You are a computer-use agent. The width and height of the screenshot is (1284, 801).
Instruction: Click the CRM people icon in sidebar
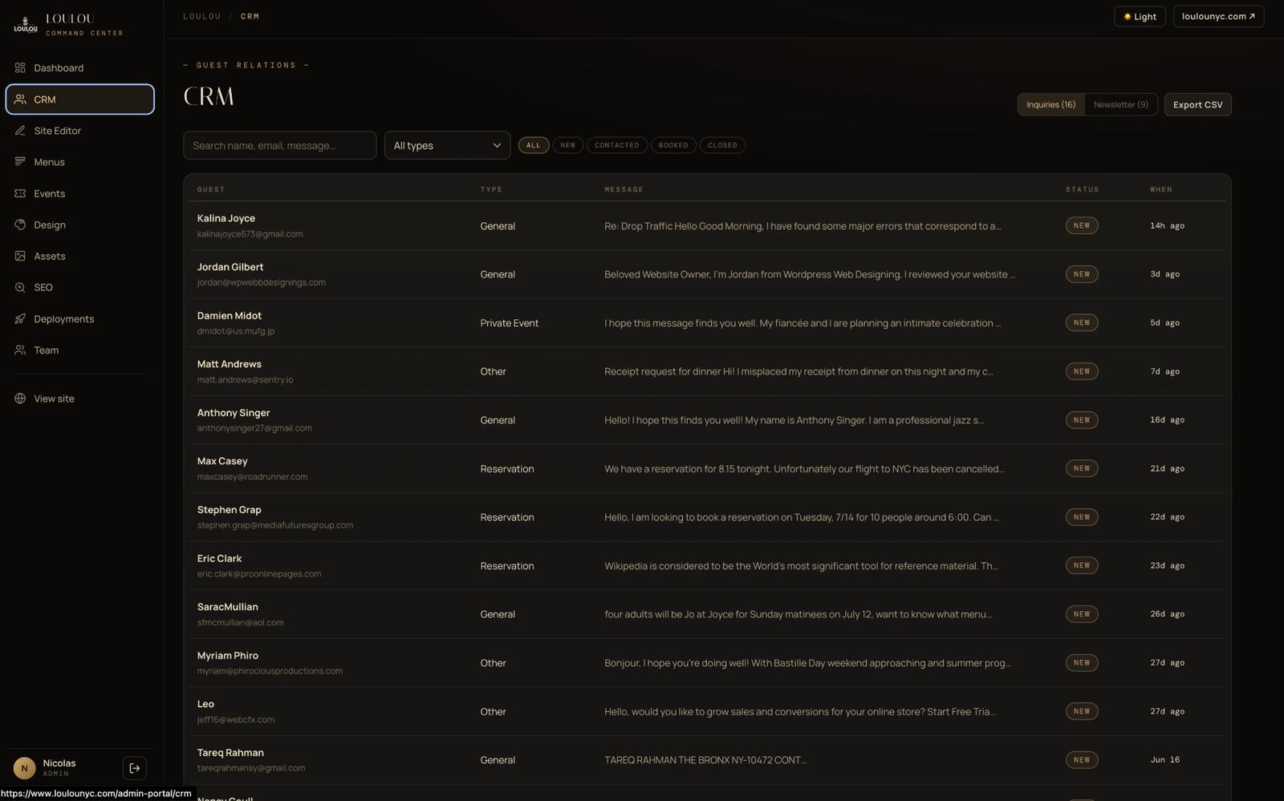[20, 99]
